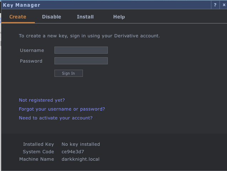Switch to the Create tab
Image resolution: width=227 pixels, height=171 pixels.
pyautogui.click(x=18, y=17)
